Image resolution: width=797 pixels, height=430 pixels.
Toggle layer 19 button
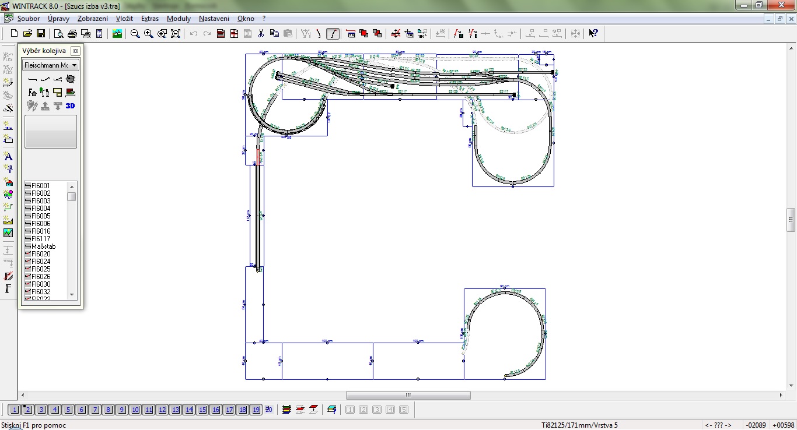[x=256, y=410]
